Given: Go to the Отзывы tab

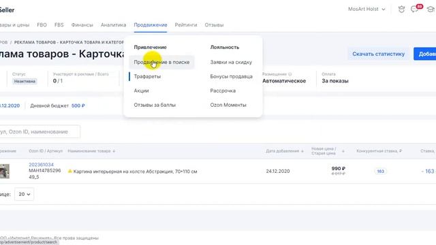Looking at the screenshot, I should [x=214, y=24].
